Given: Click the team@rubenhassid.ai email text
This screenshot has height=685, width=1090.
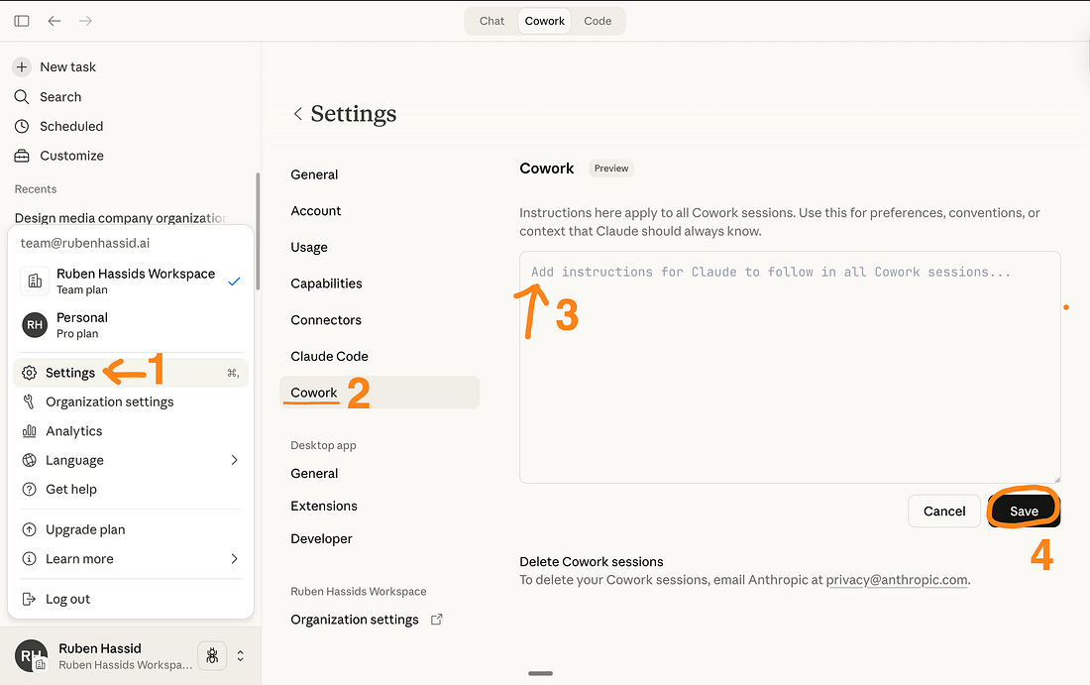Looking at the screenshot, I should 85,244.
